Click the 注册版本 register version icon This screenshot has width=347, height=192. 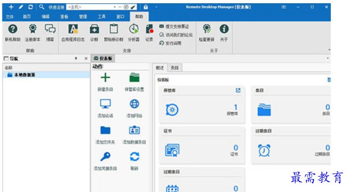pyautogui.click(x=32, y=29)
